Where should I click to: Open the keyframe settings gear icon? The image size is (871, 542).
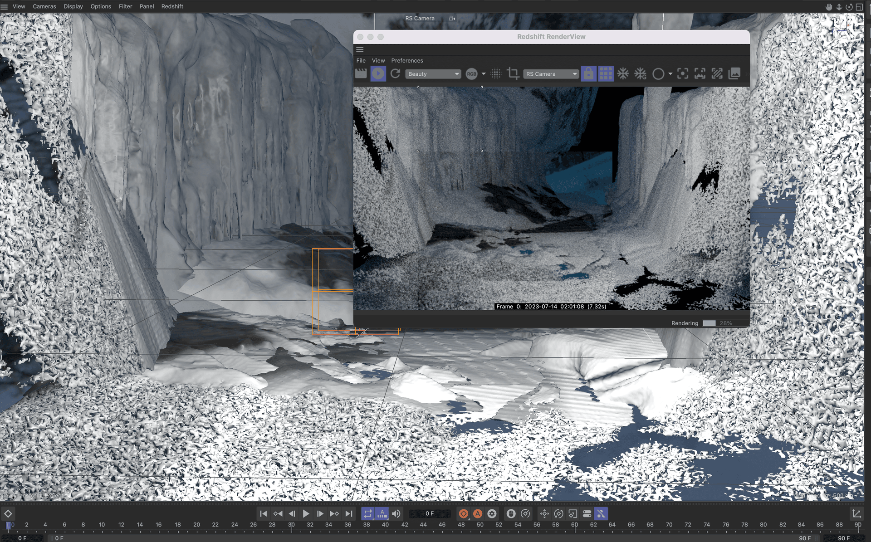click(x=492, y=513)
